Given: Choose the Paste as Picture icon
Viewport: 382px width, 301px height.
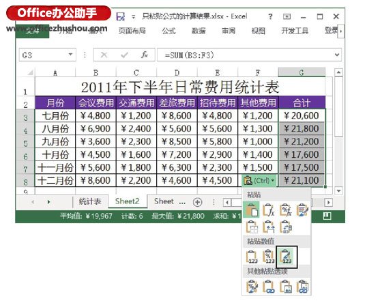Looking at the screenshot, I should point(285,287).
